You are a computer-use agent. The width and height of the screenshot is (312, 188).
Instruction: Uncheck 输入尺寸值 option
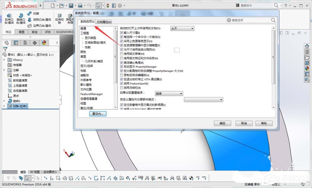point(121,32)
